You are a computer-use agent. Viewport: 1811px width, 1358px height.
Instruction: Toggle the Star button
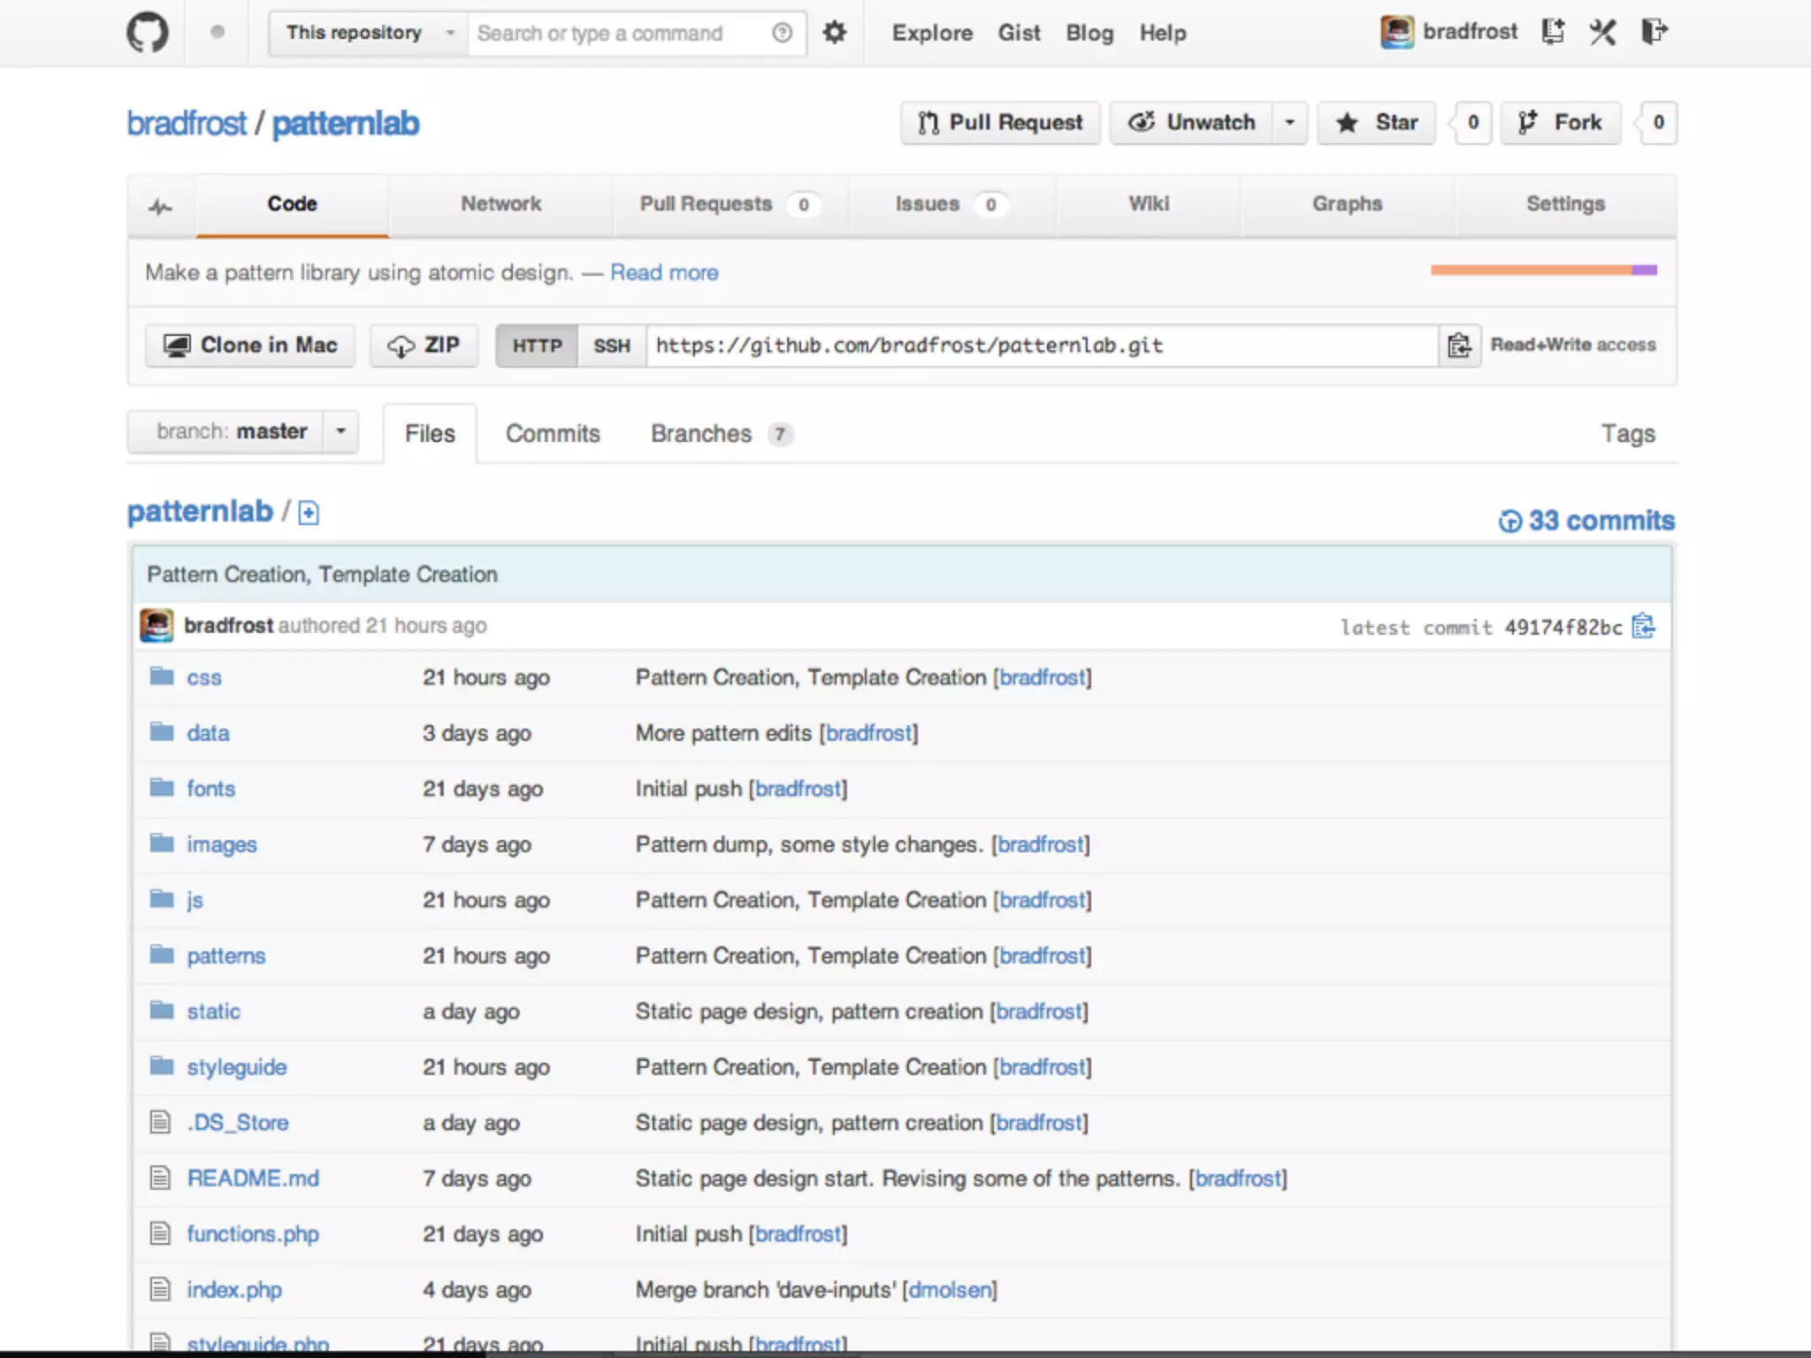point(1377,123)
